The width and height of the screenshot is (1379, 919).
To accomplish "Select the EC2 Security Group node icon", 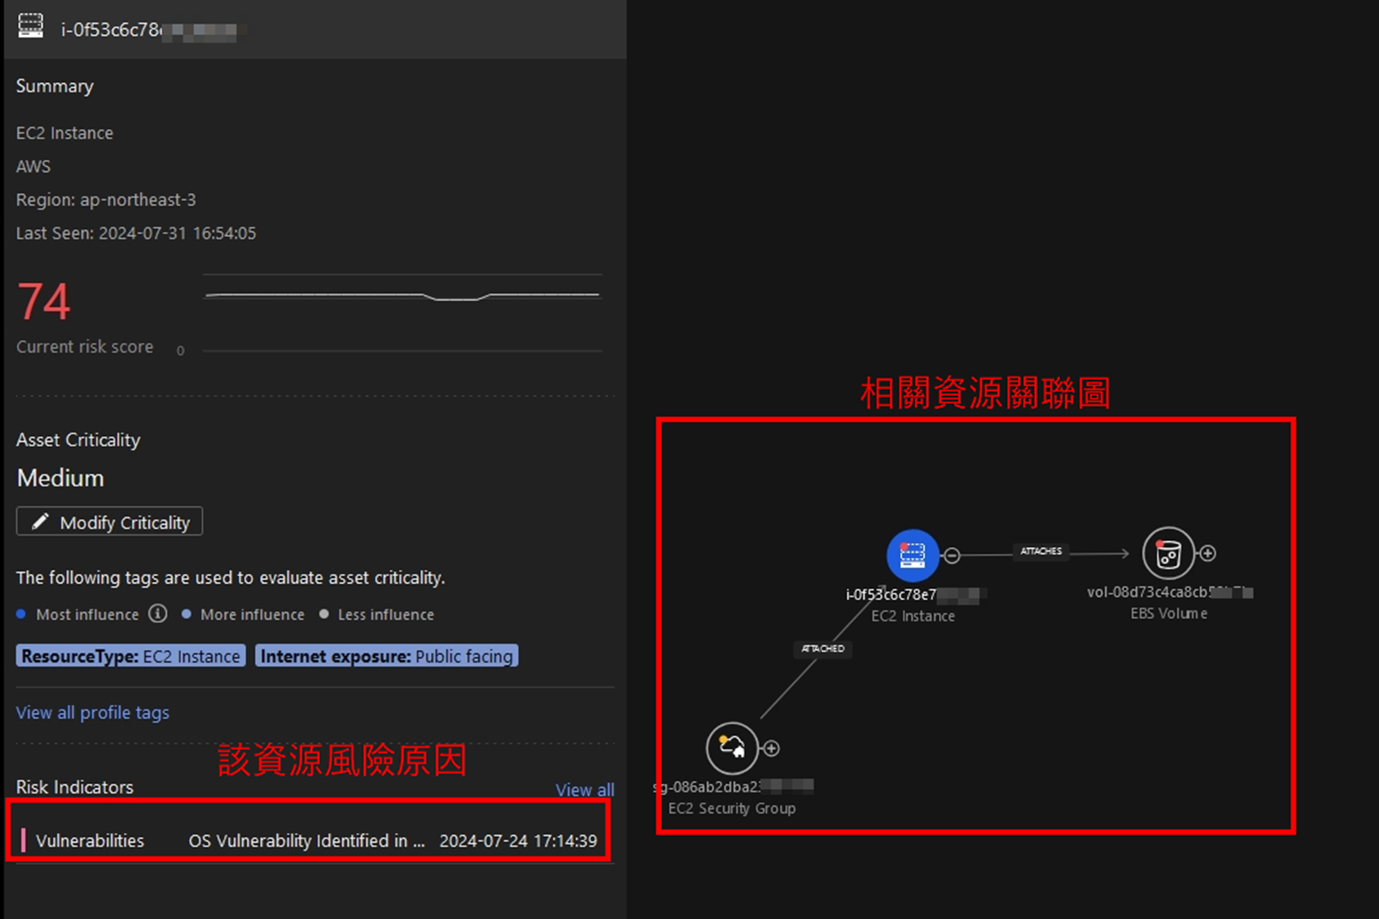I will click(731, 748).
